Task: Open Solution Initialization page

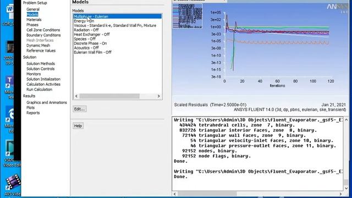Action: pyautogui.click(x=43, y=79)
